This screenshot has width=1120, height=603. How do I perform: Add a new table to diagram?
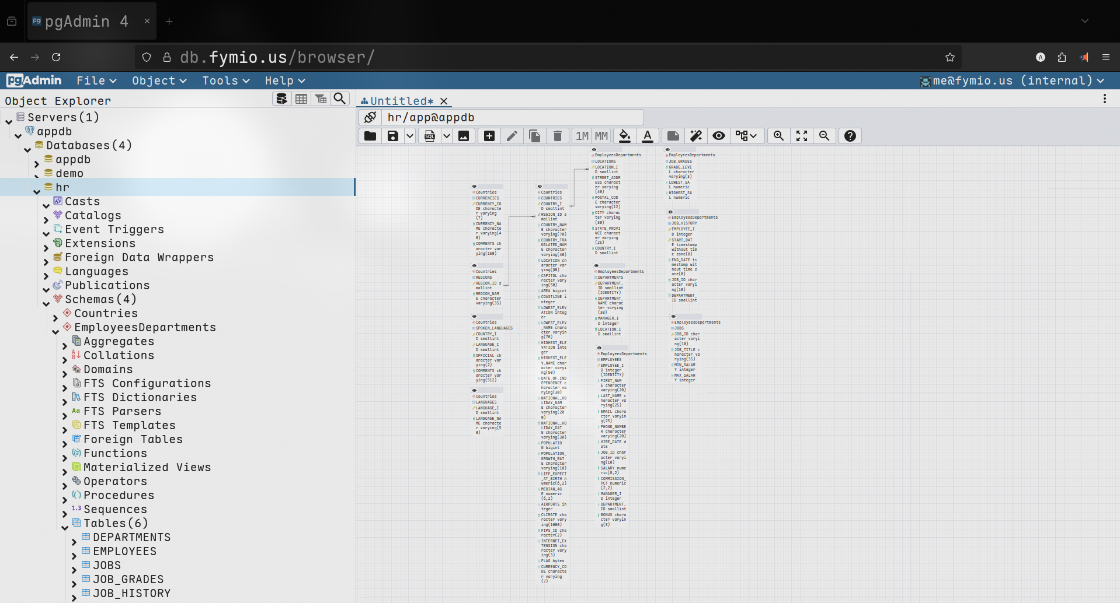(x=489, y=136)
